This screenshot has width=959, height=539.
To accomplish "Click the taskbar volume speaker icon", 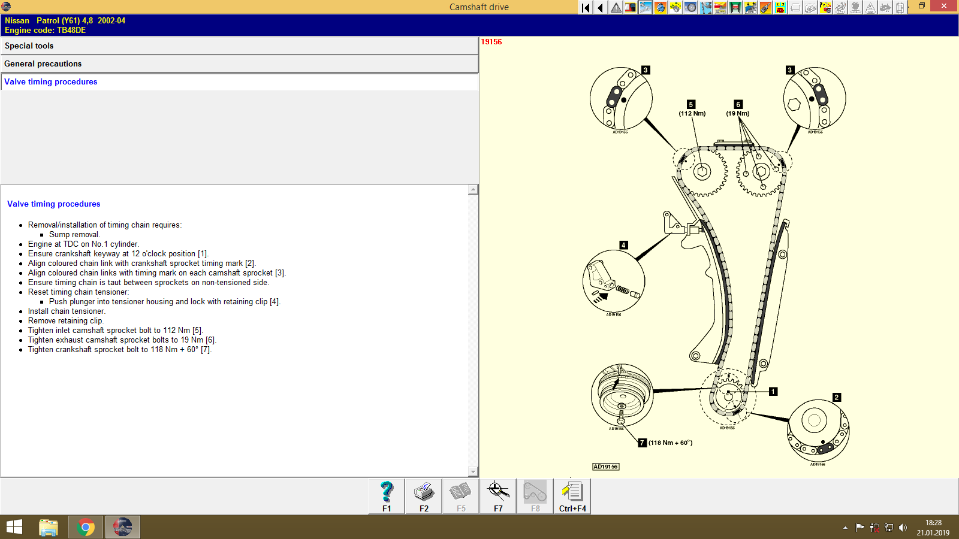I will point(903,528).
